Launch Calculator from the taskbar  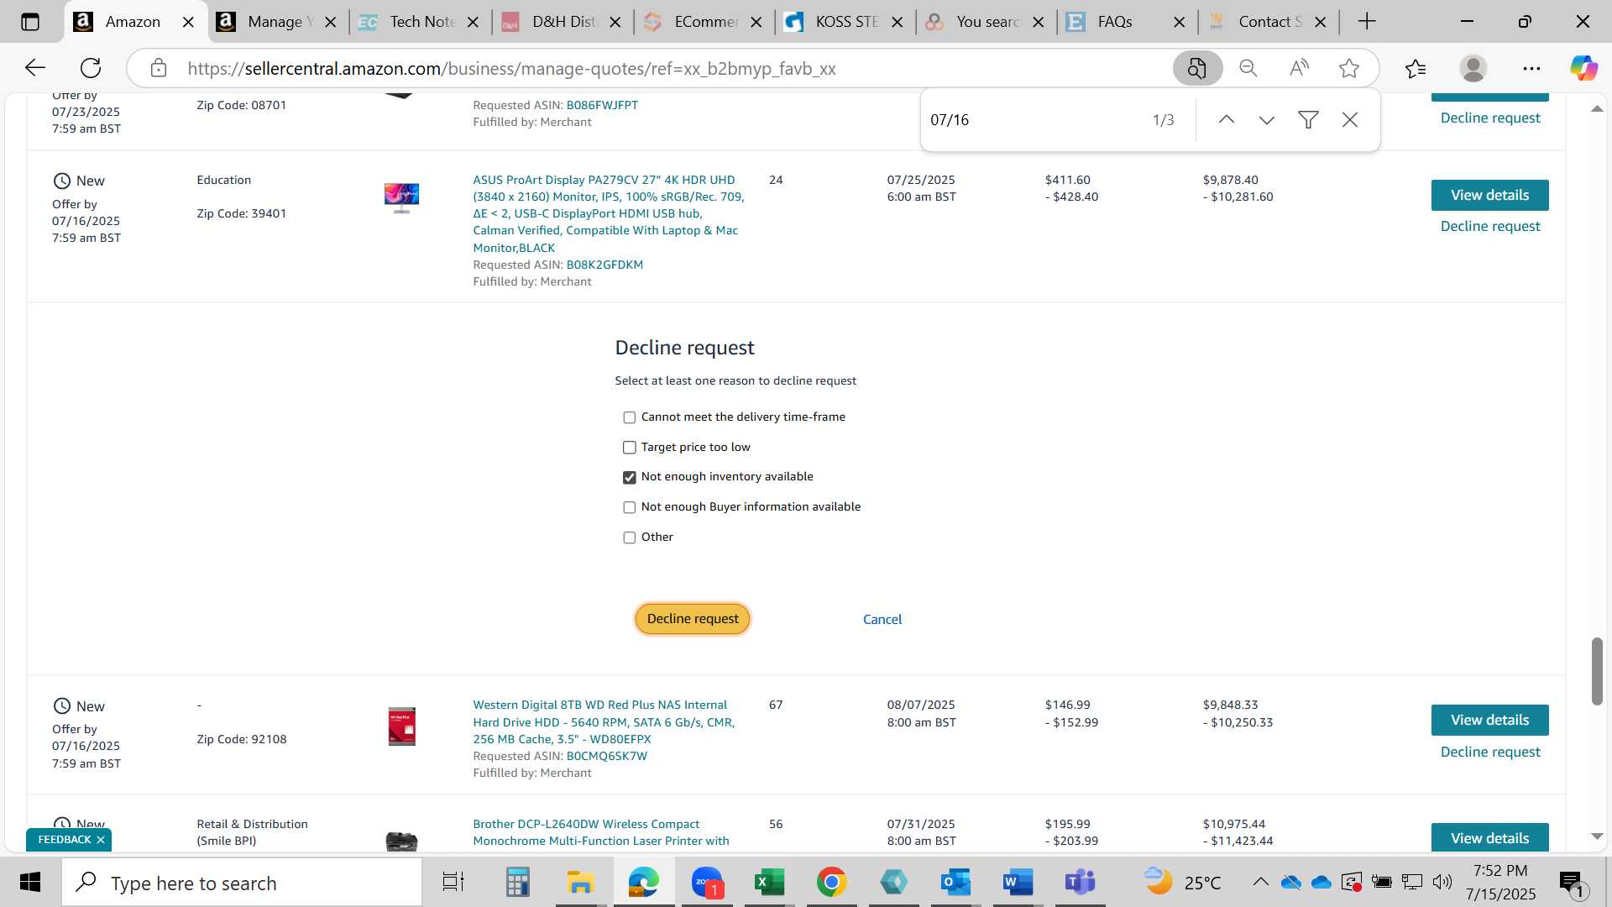517,883
